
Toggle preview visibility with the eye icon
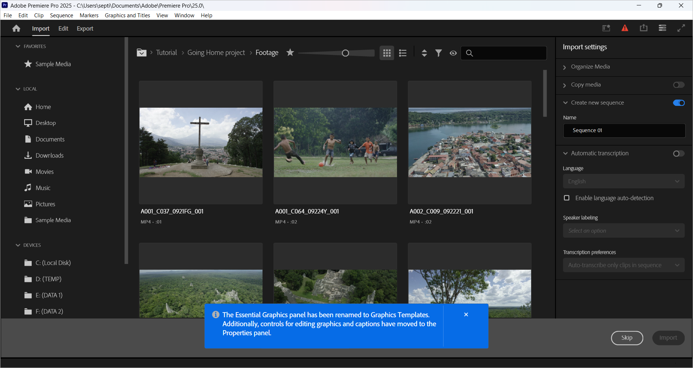[453, 53]
